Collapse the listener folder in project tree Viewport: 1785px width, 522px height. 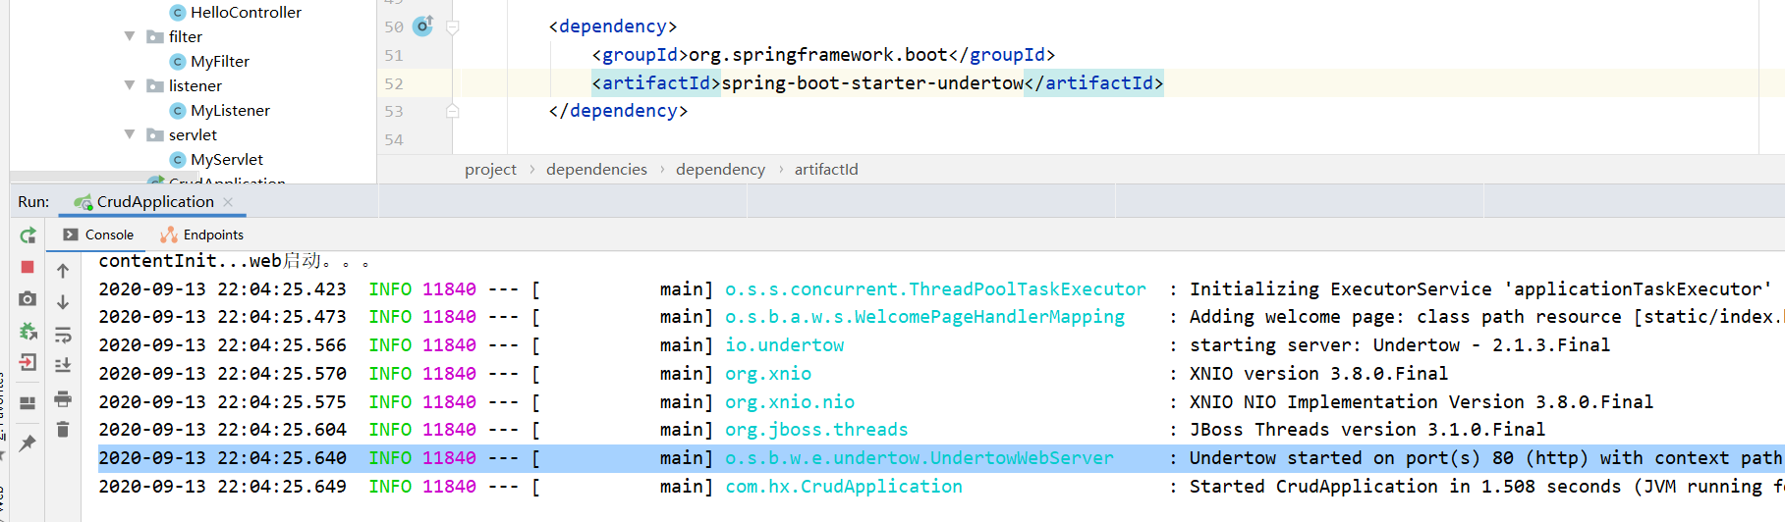click(x=130, y=85)
